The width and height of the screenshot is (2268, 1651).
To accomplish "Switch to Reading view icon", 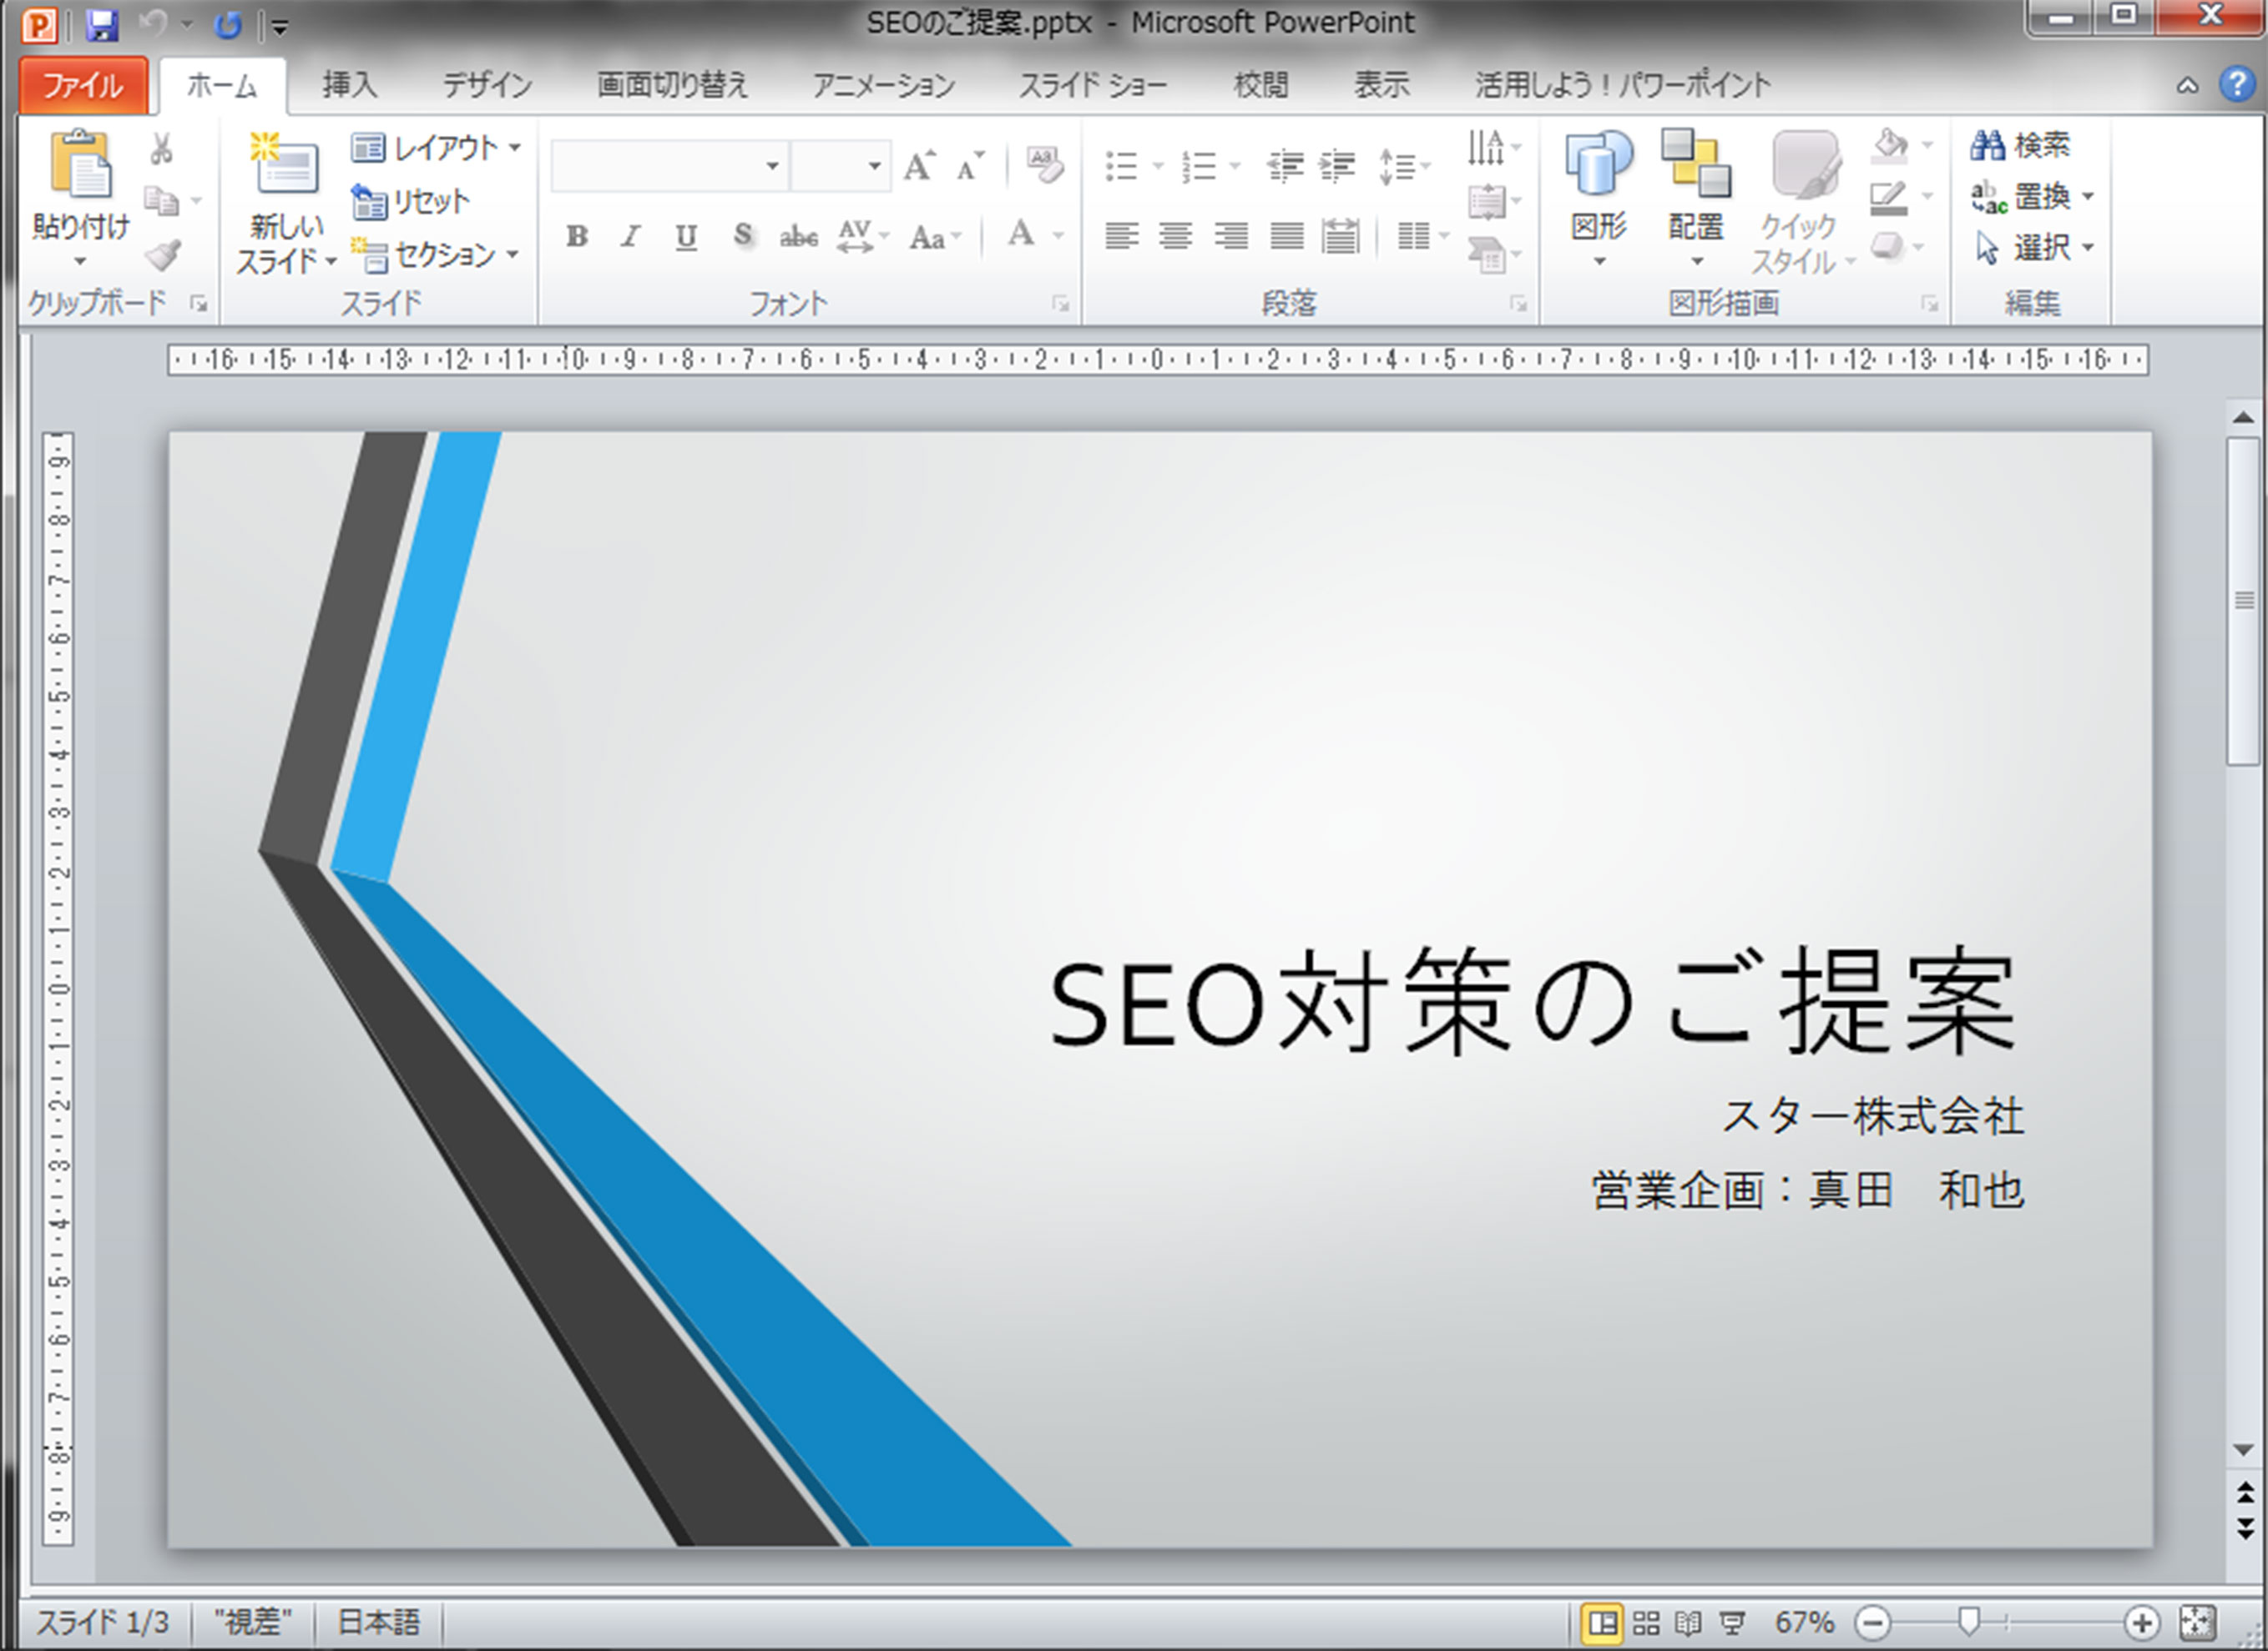I will point(1688,1621).
